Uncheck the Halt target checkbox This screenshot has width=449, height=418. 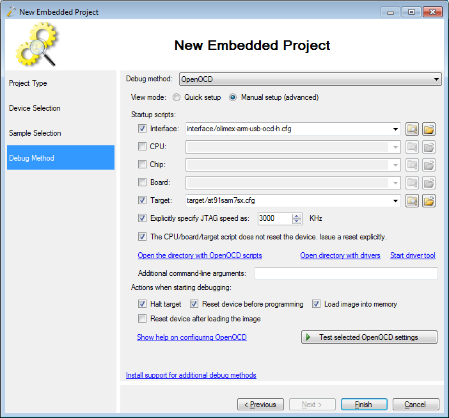click(142, 304)
